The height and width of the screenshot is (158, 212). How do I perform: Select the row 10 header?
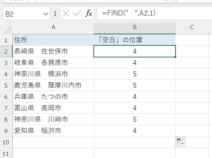(6, 142)
